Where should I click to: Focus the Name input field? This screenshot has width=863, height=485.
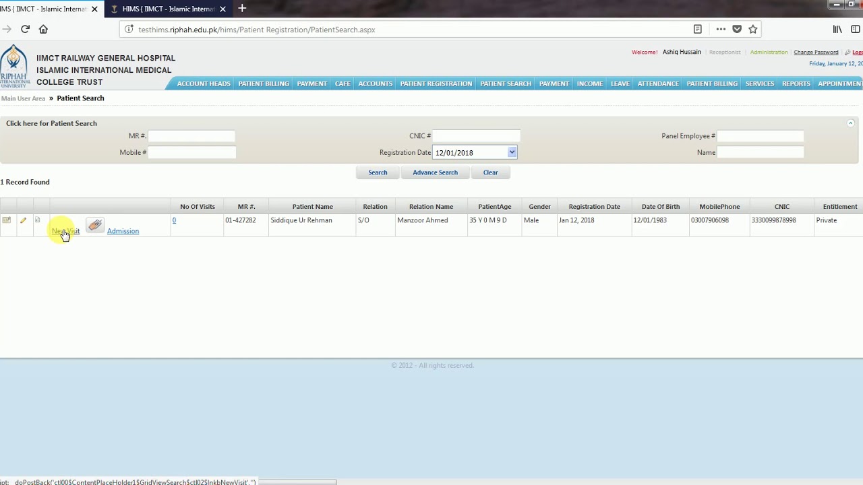pos(760,153)
